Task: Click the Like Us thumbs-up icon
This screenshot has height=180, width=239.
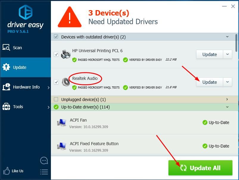Action: 7,171
